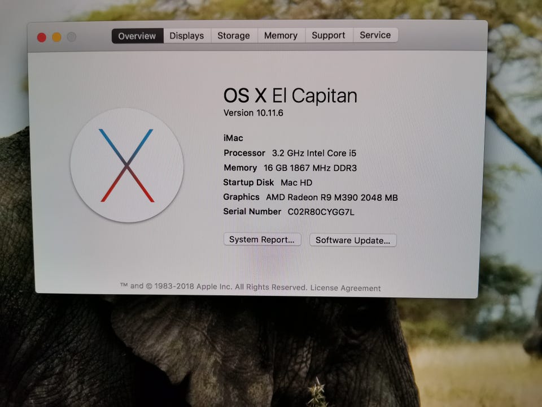Click Version 10.11.6 text
This screenshot has height=407, width=542.
253,113
